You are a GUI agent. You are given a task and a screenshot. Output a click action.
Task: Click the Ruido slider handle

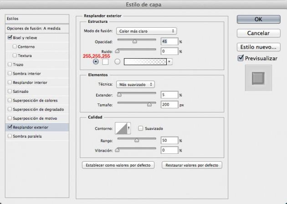pyautogui.click(x=117, y=51)
